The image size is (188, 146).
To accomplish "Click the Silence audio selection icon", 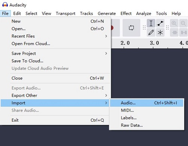I will [x=183, y=33].
